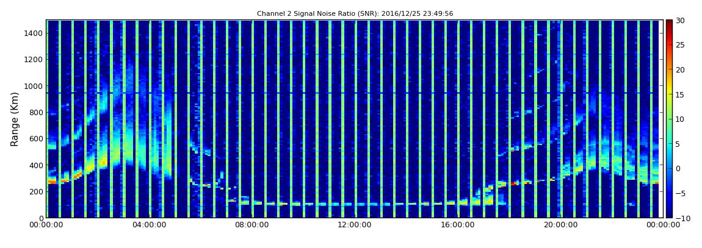Click the 600 range tick label

(36, 138)
